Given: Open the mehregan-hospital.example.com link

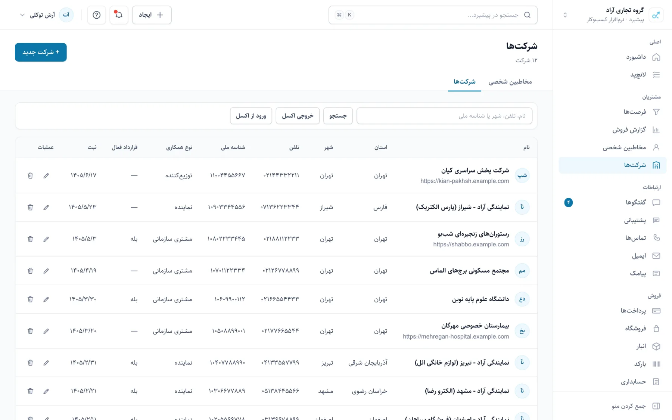Looking at the screenshot, I should pos(456,337).
